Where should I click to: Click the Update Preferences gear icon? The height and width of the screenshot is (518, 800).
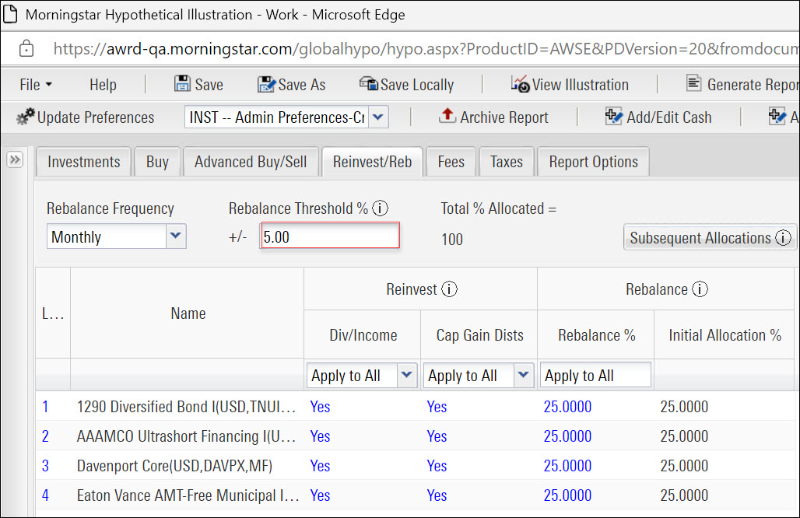[x=26, y=117]
